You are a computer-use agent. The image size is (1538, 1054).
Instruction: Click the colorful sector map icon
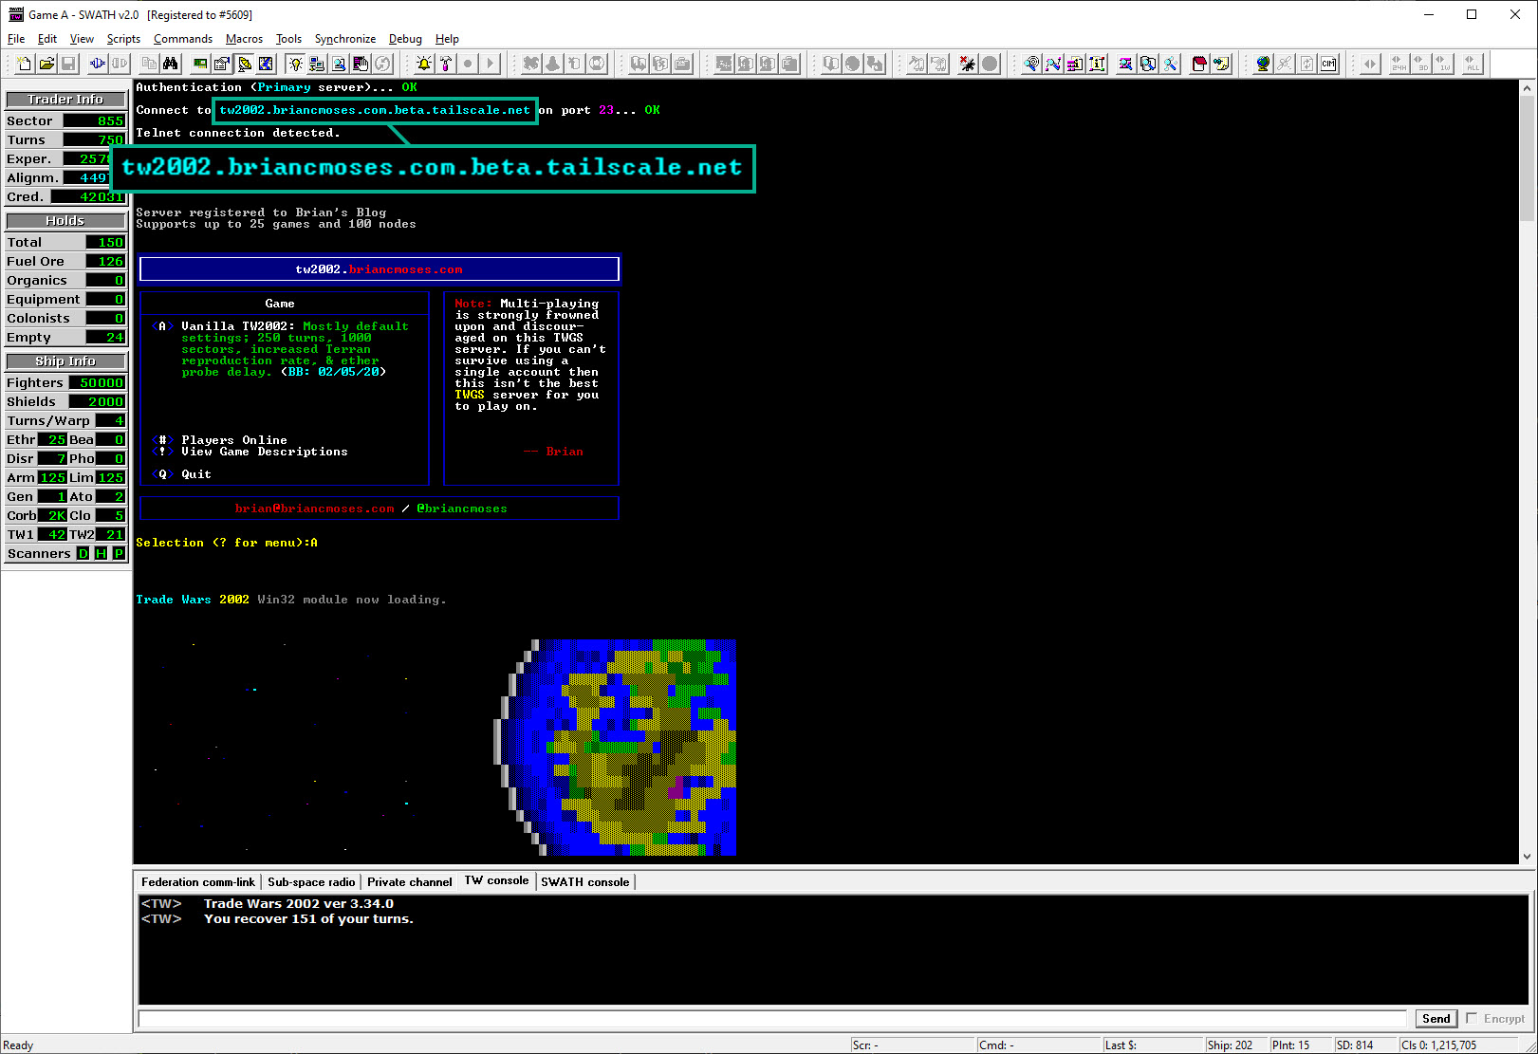(x=266, y=64)
